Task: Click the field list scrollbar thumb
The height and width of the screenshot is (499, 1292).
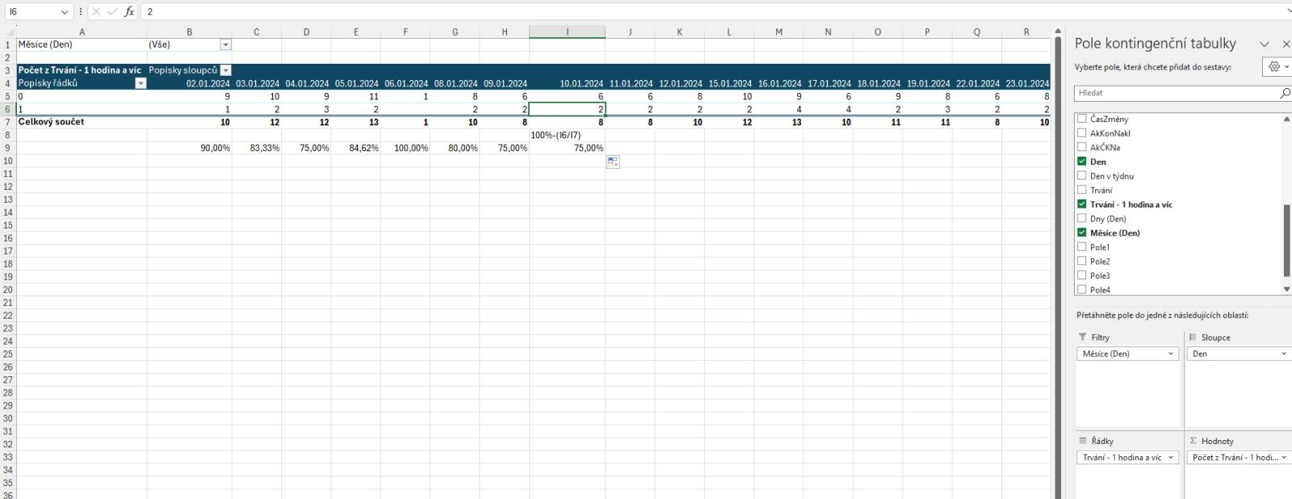Action: coord(1286,241)
